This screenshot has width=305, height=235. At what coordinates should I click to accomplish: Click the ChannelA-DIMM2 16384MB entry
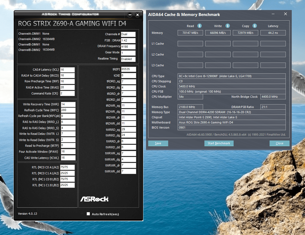point(37,39)
